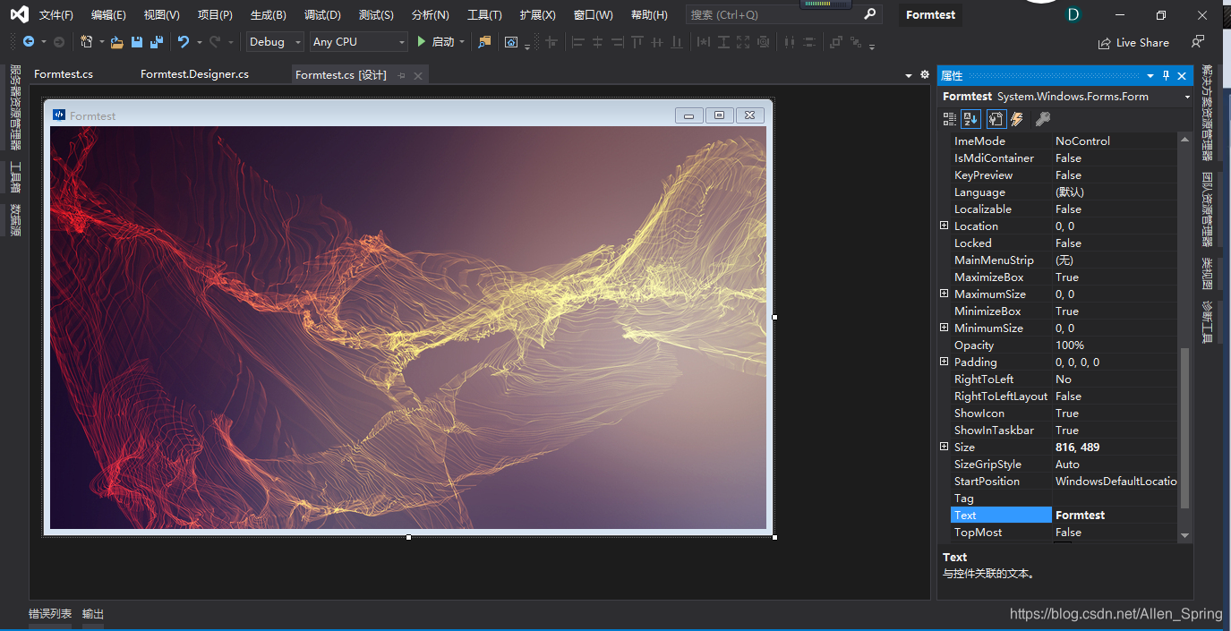Click the Find in Files folder icon
The width and height of the screenshot is (1231, 631).
pos(484,42)
